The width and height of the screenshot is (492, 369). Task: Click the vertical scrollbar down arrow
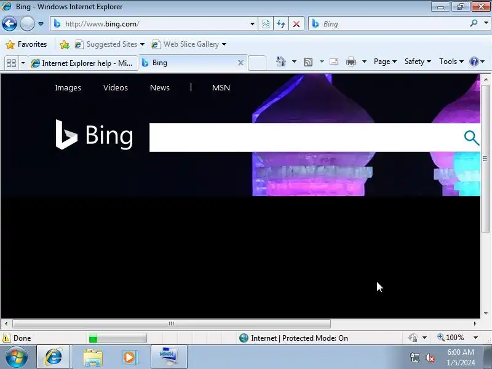[x=486, y=313]
